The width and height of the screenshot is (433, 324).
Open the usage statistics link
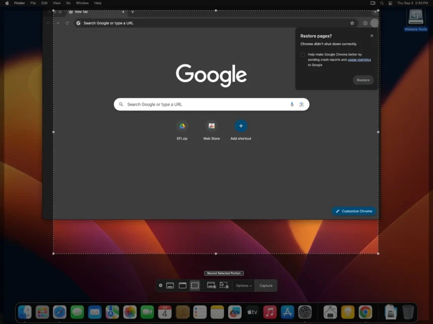tap(359, 59)
